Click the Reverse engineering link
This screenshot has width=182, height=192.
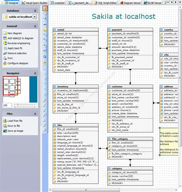(x=19, y=43)
